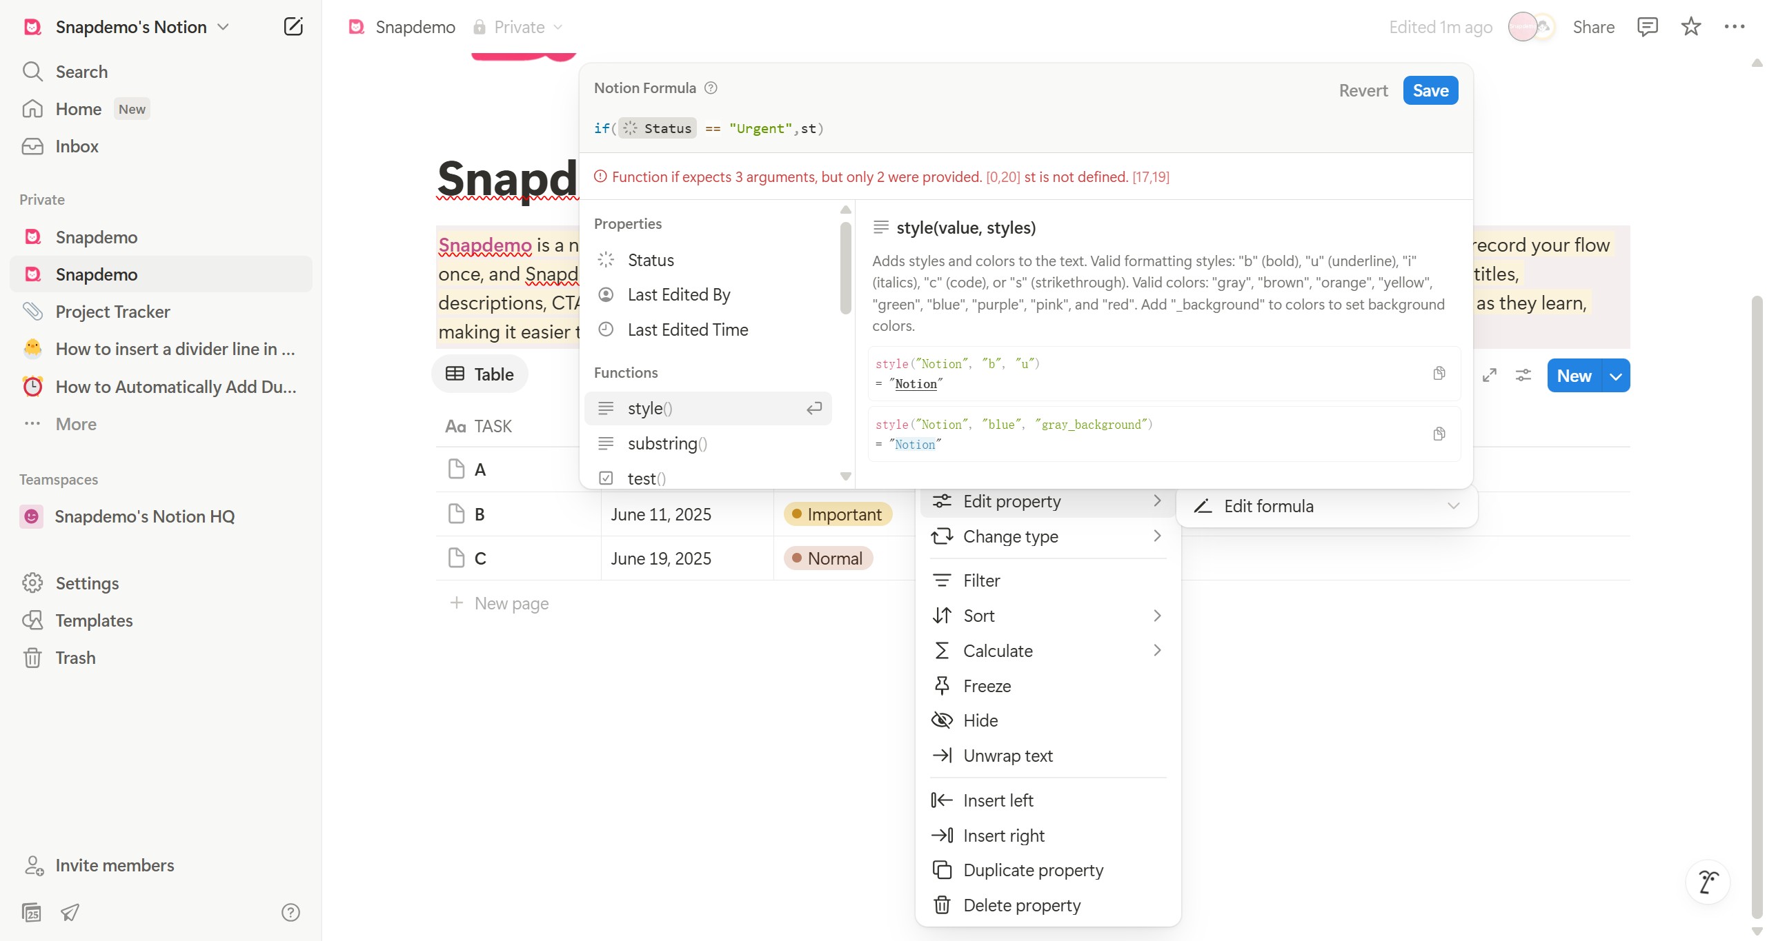Click the paper plane icon at sidebar bottom
This screenshot has height=941, width=1767.
click(70, 912)
